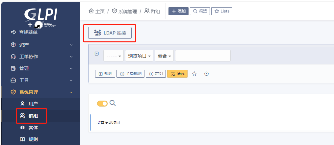This screenshot has width=334, height=145.
Task: Open the ----- logic dropdown
Action: coord(114,56)
